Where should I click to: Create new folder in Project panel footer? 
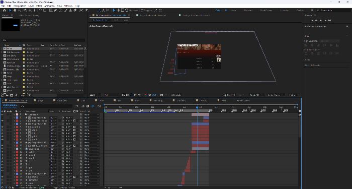(x=7, y=95)
